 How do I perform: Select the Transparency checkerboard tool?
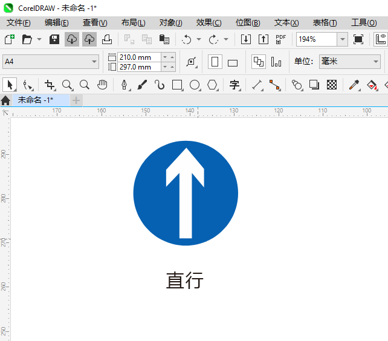[x=332, y=85]
